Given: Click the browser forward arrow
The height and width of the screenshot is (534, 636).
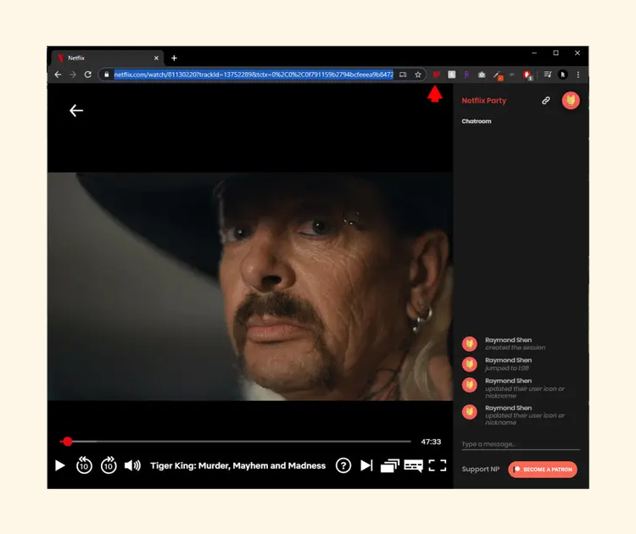Looking at the screenshot, I should [x=73, y=75].
